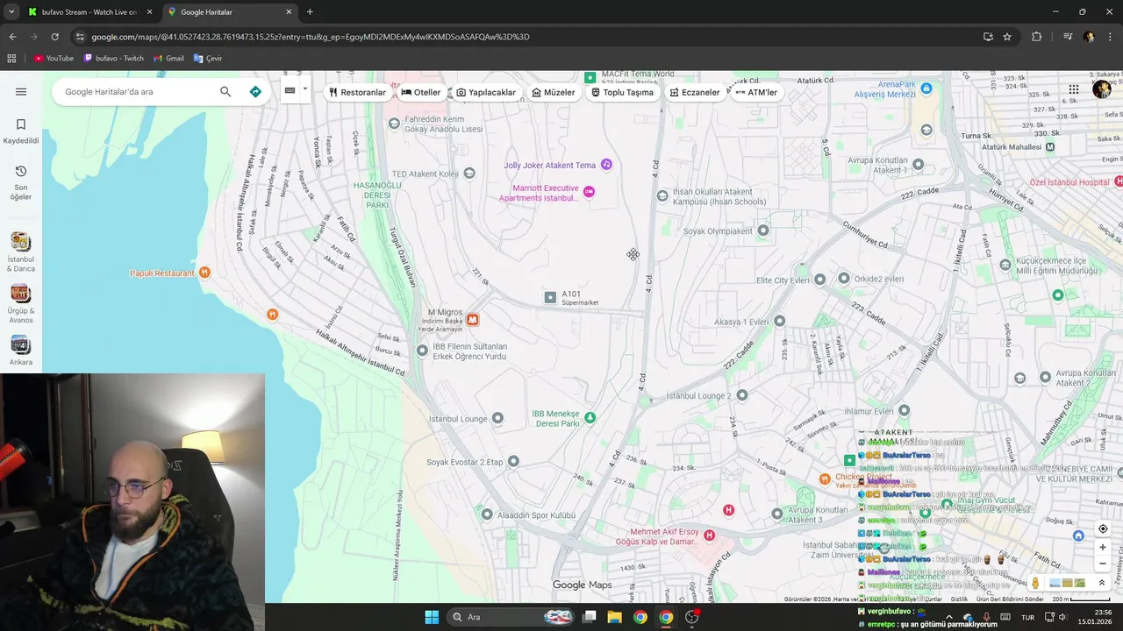Open directions with the blue arrow icon
Image resolution: width=1123 pixels, height=631 pixels.
click(x=255, y=91)
